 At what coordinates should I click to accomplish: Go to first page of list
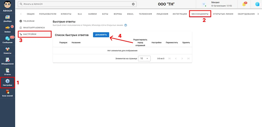click(169, 59)
